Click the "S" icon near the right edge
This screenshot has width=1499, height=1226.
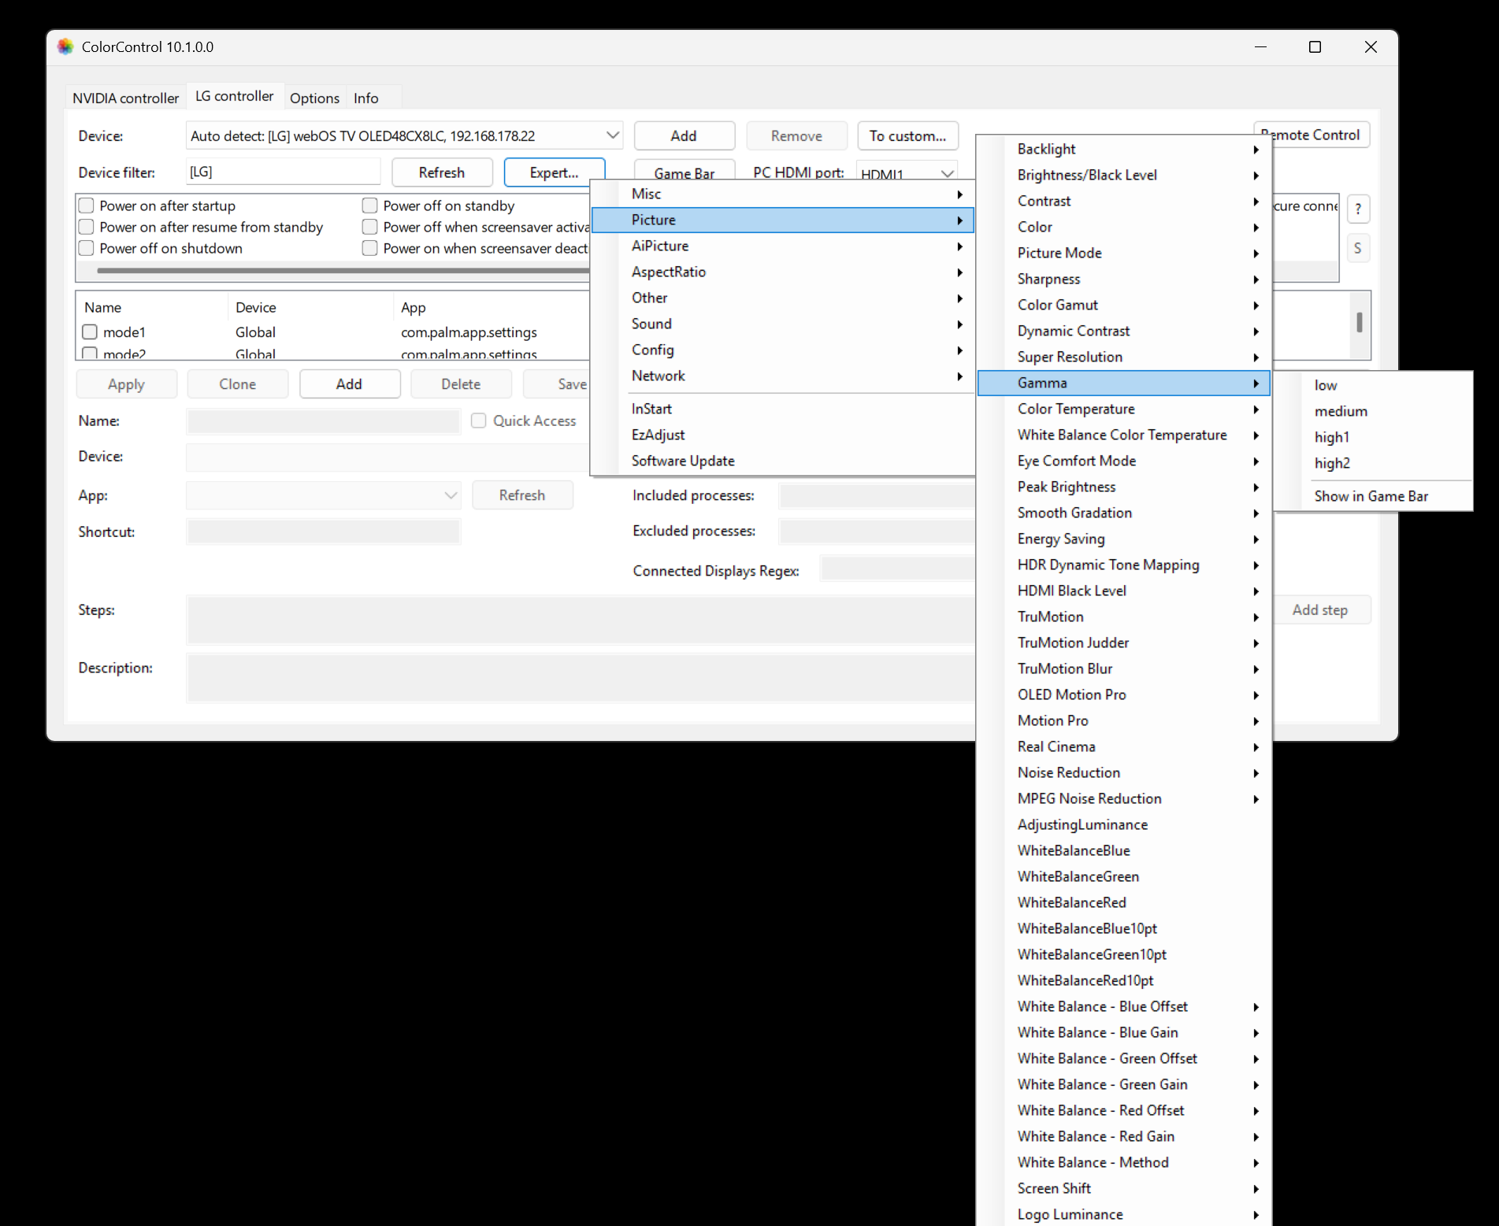point(1358,247)
